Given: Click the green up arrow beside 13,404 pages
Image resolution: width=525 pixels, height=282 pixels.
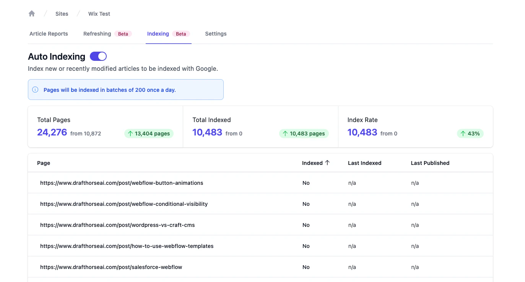Looking at the screenshot, I should pyautogui.click(x=131, y=134).
